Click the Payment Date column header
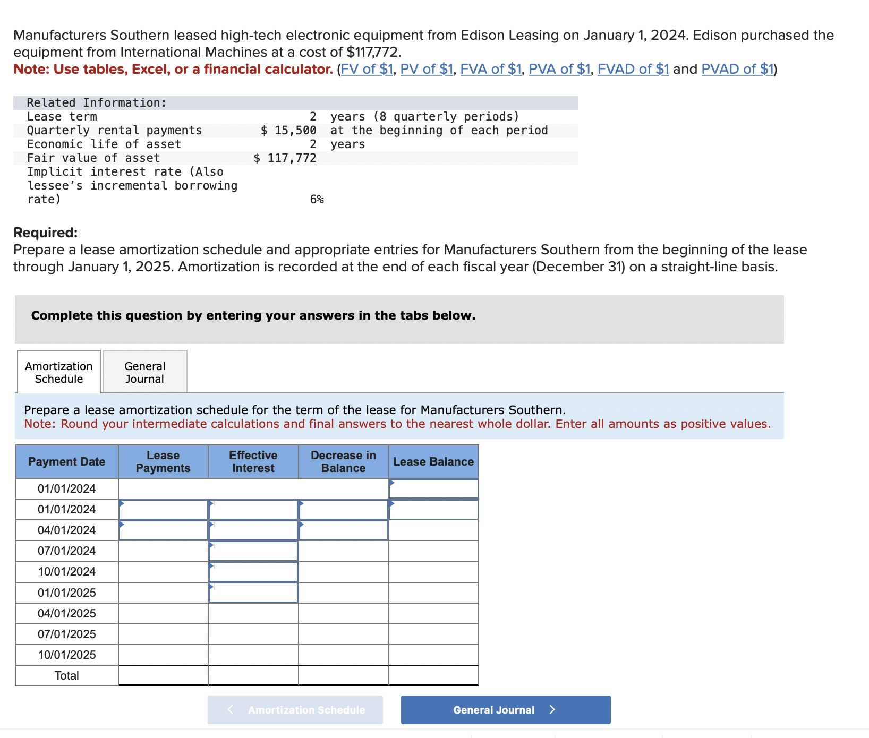This screenshot has width=869, height=738. pos(67,462)
